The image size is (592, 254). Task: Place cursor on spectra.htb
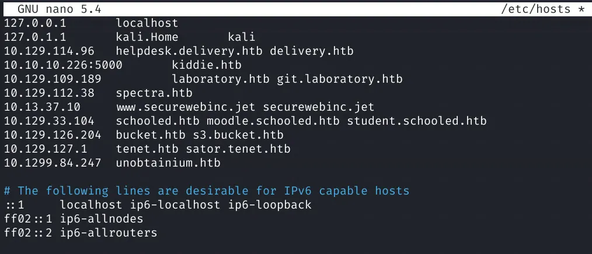(x=154, y=93)
